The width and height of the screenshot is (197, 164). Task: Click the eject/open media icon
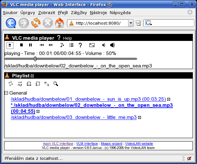point(10,45)
